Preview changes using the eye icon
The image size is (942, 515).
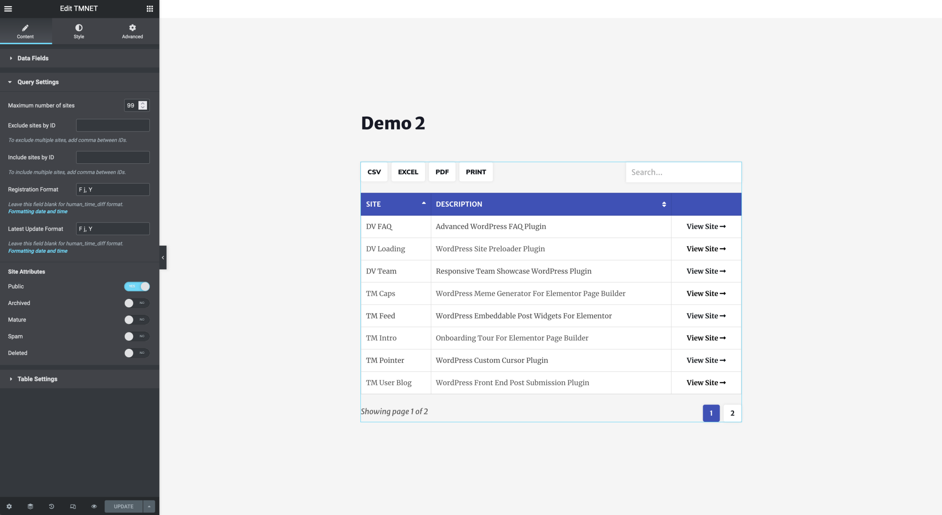[94, 507]
